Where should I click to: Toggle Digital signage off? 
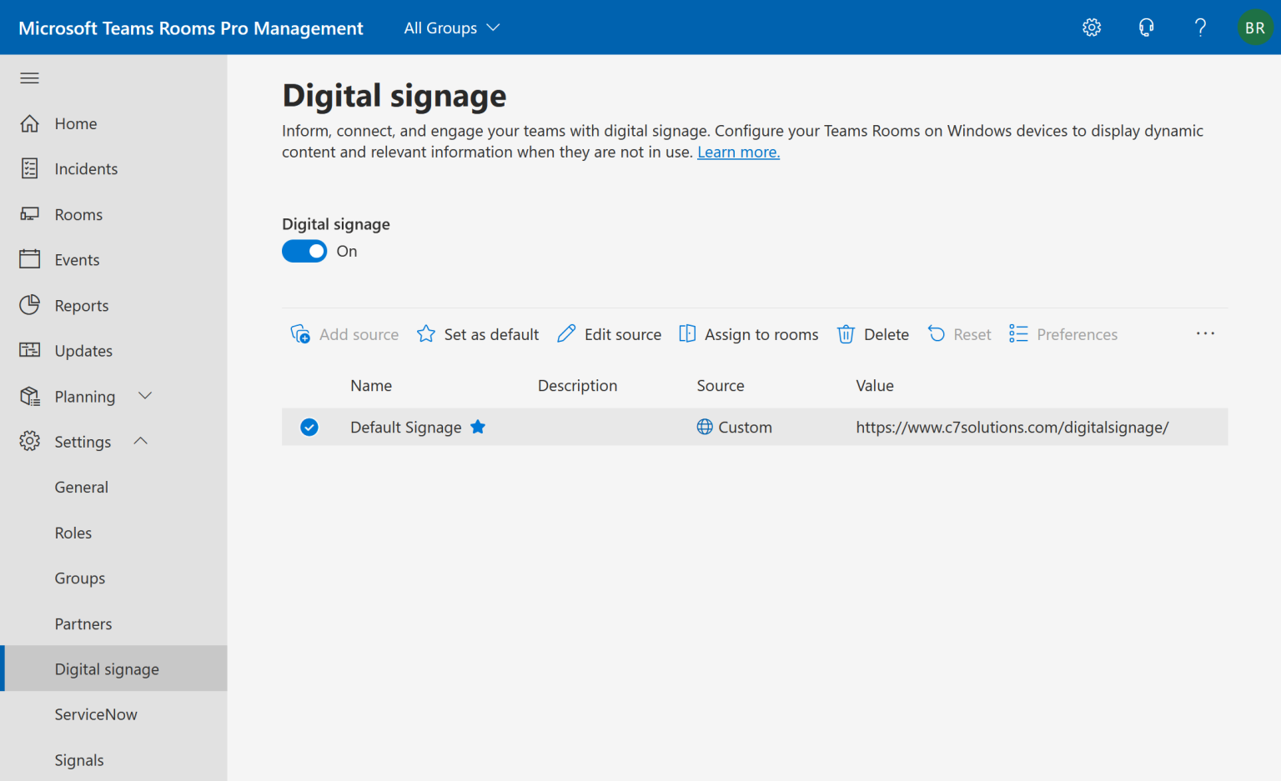coord(304,251)
